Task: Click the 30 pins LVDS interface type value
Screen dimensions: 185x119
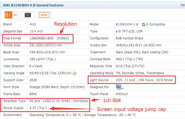Action: (59, 101)
